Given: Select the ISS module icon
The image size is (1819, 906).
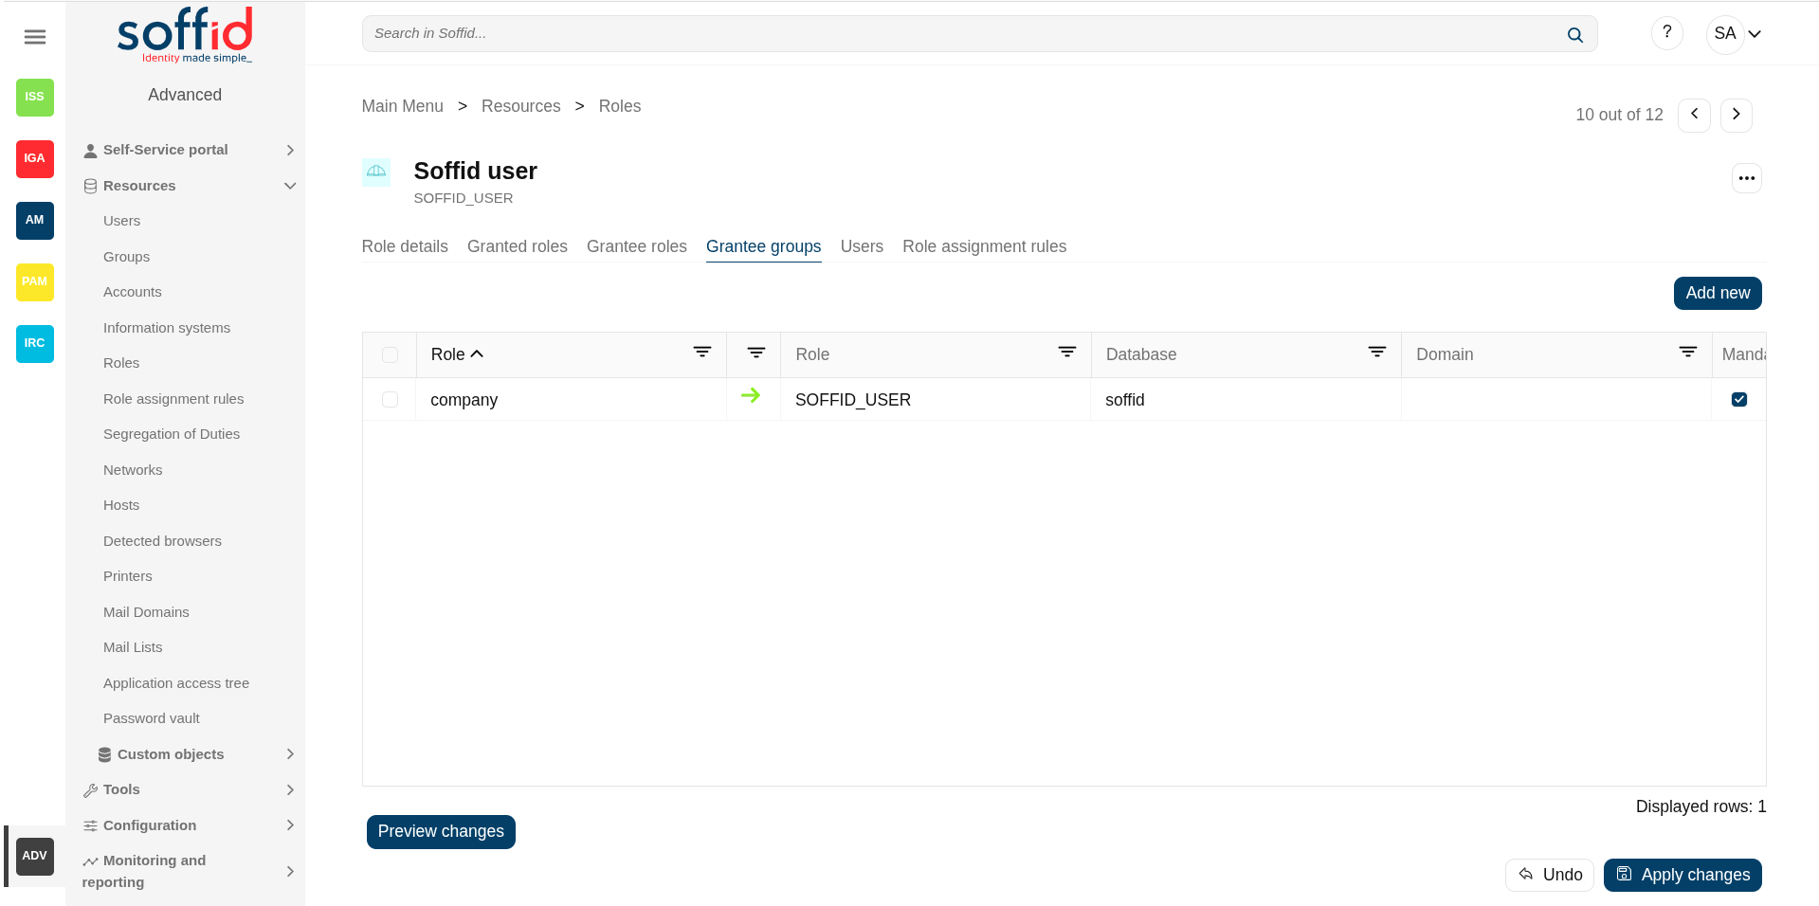Looking at the screenshot, I should pos(35,97).
